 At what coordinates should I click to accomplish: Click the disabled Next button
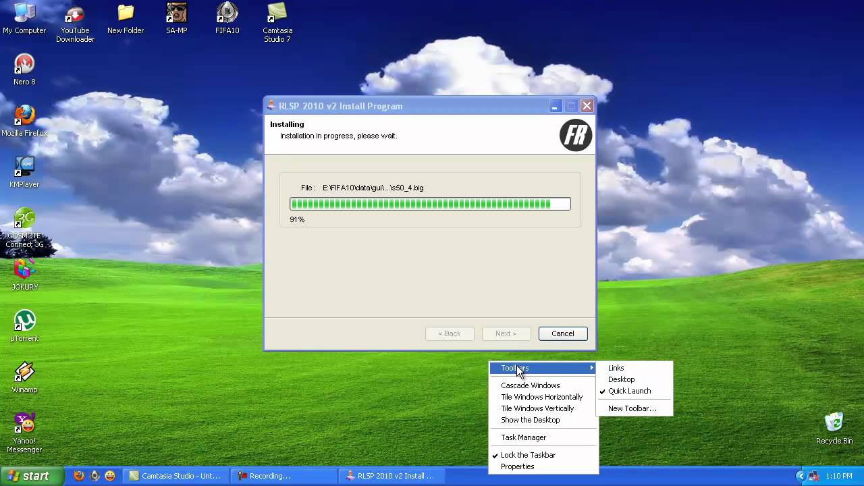point(506,333)
